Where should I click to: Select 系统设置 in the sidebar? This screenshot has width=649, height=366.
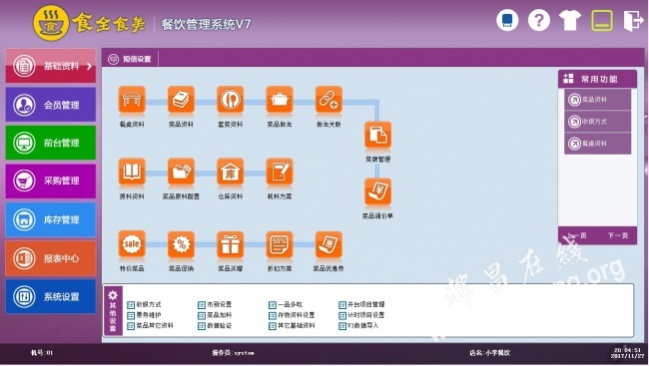[x=51, y=296]
